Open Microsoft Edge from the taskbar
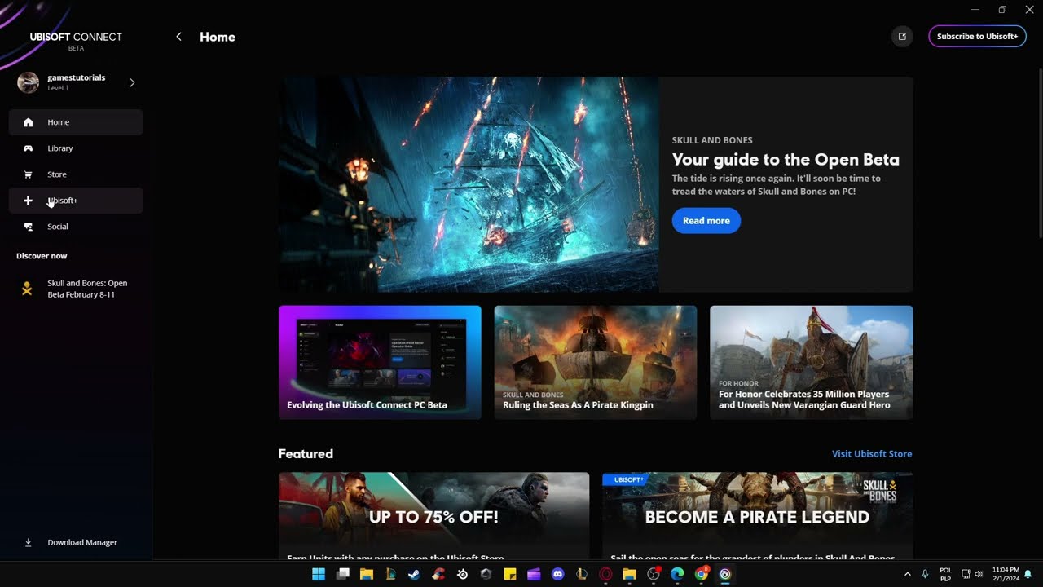Image resolution: width=1043 pixels, height=587 pixels. click(x=677, y=574)
